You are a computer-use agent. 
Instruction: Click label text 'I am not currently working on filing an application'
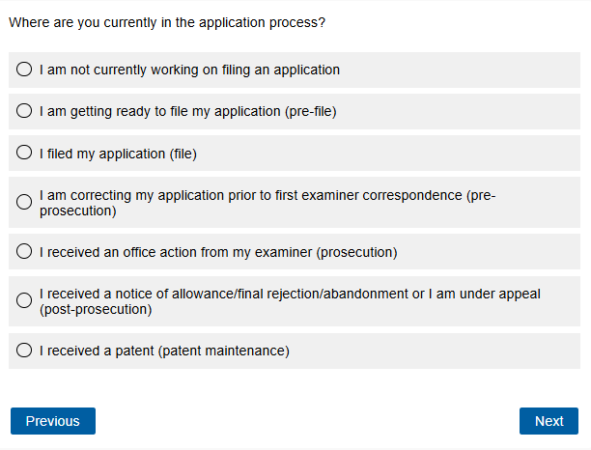tap(189, 70)
